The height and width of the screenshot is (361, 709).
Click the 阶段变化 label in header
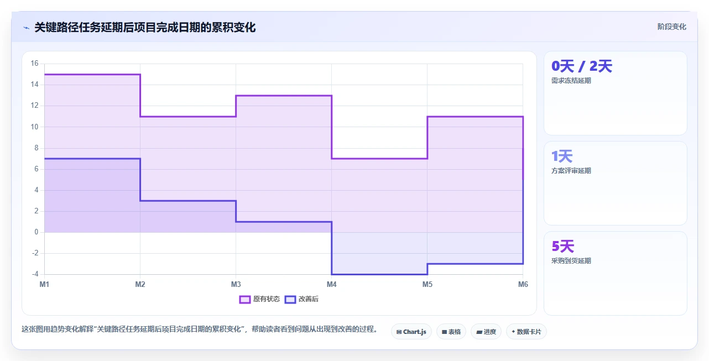tap(671, 27)
